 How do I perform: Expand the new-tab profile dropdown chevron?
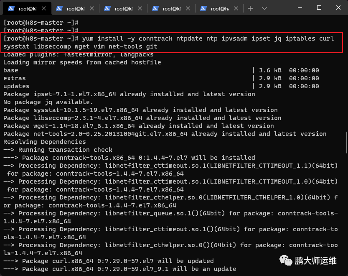click(264, 8)
